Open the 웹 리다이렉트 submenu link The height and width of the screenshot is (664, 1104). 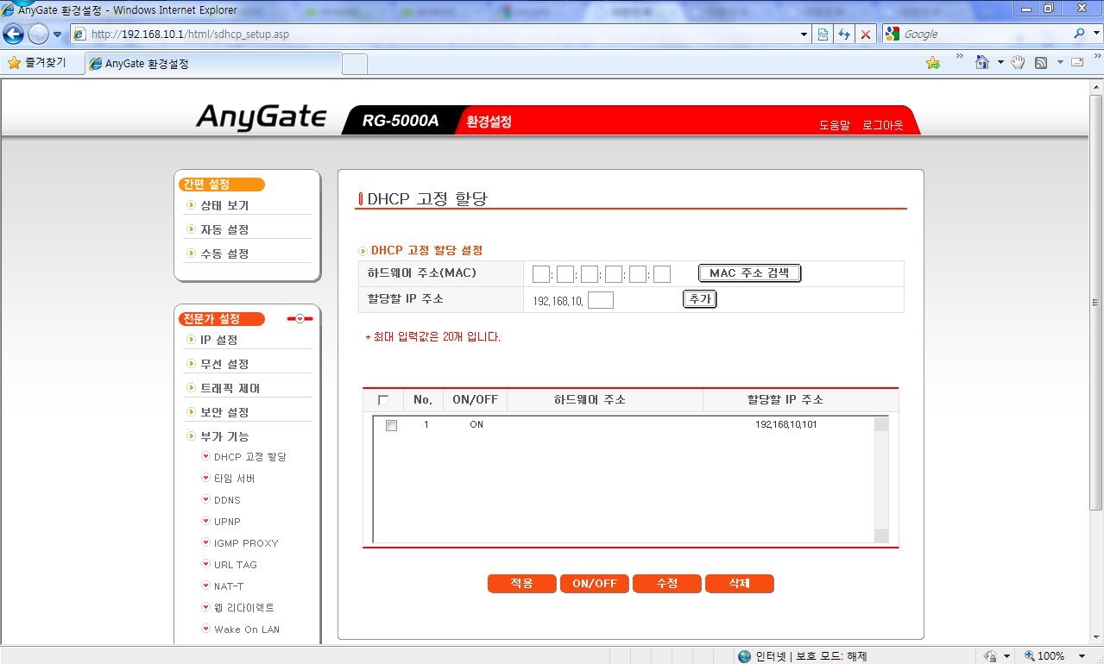coord(243,608)
